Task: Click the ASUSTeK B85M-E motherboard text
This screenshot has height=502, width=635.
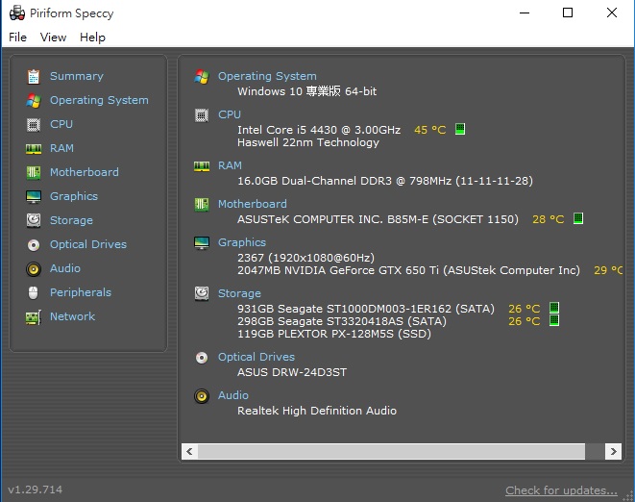Action: point(378,219)
